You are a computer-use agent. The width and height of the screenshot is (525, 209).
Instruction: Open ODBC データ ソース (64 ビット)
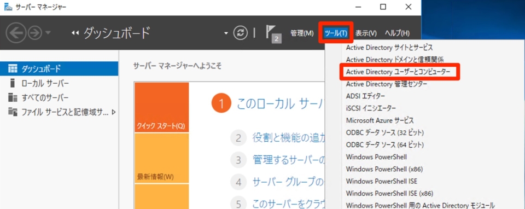[385, 144]
